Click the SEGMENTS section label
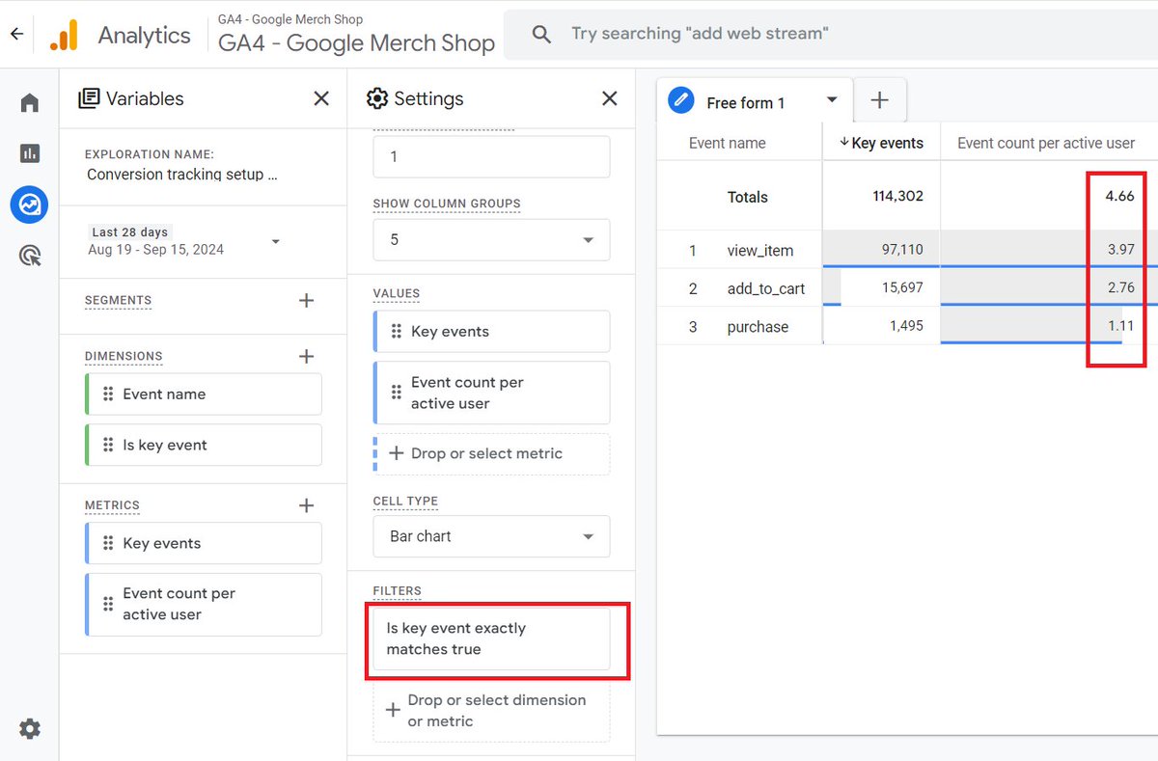 point(119,300)
